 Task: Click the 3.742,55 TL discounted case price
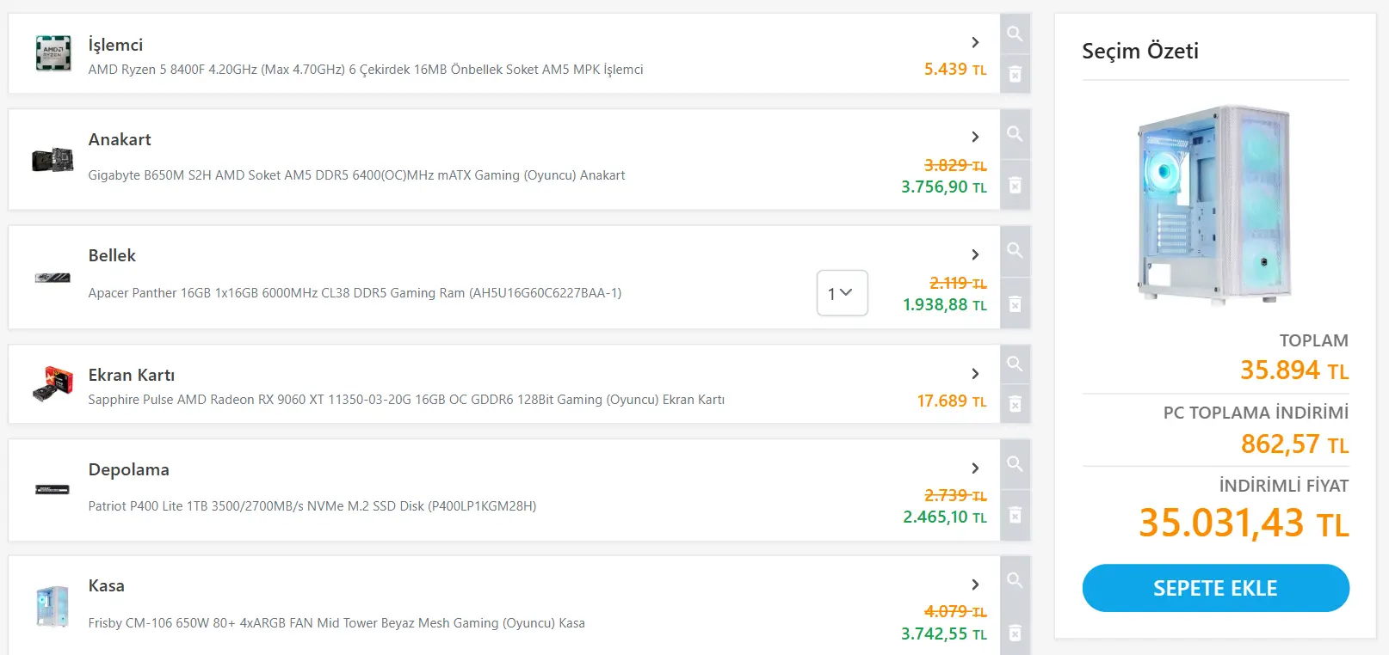point(944,634)
